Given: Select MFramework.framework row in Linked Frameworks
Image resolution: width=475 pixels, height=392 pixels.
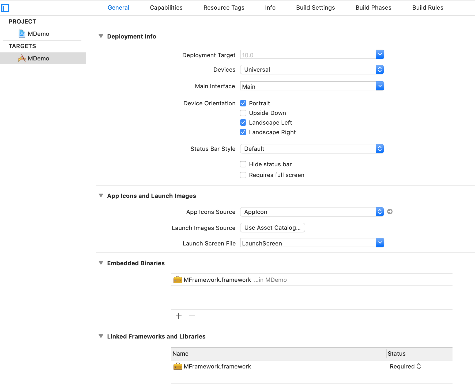Looking at the screenshot, I should coord(312,366).
